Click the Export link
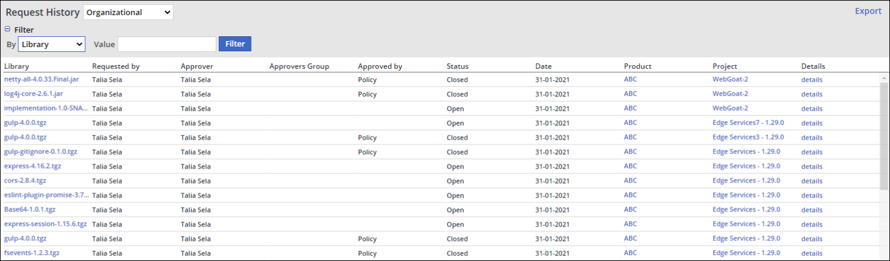Image resolution: width=890 pixels, height=261 pixels. 868,11
